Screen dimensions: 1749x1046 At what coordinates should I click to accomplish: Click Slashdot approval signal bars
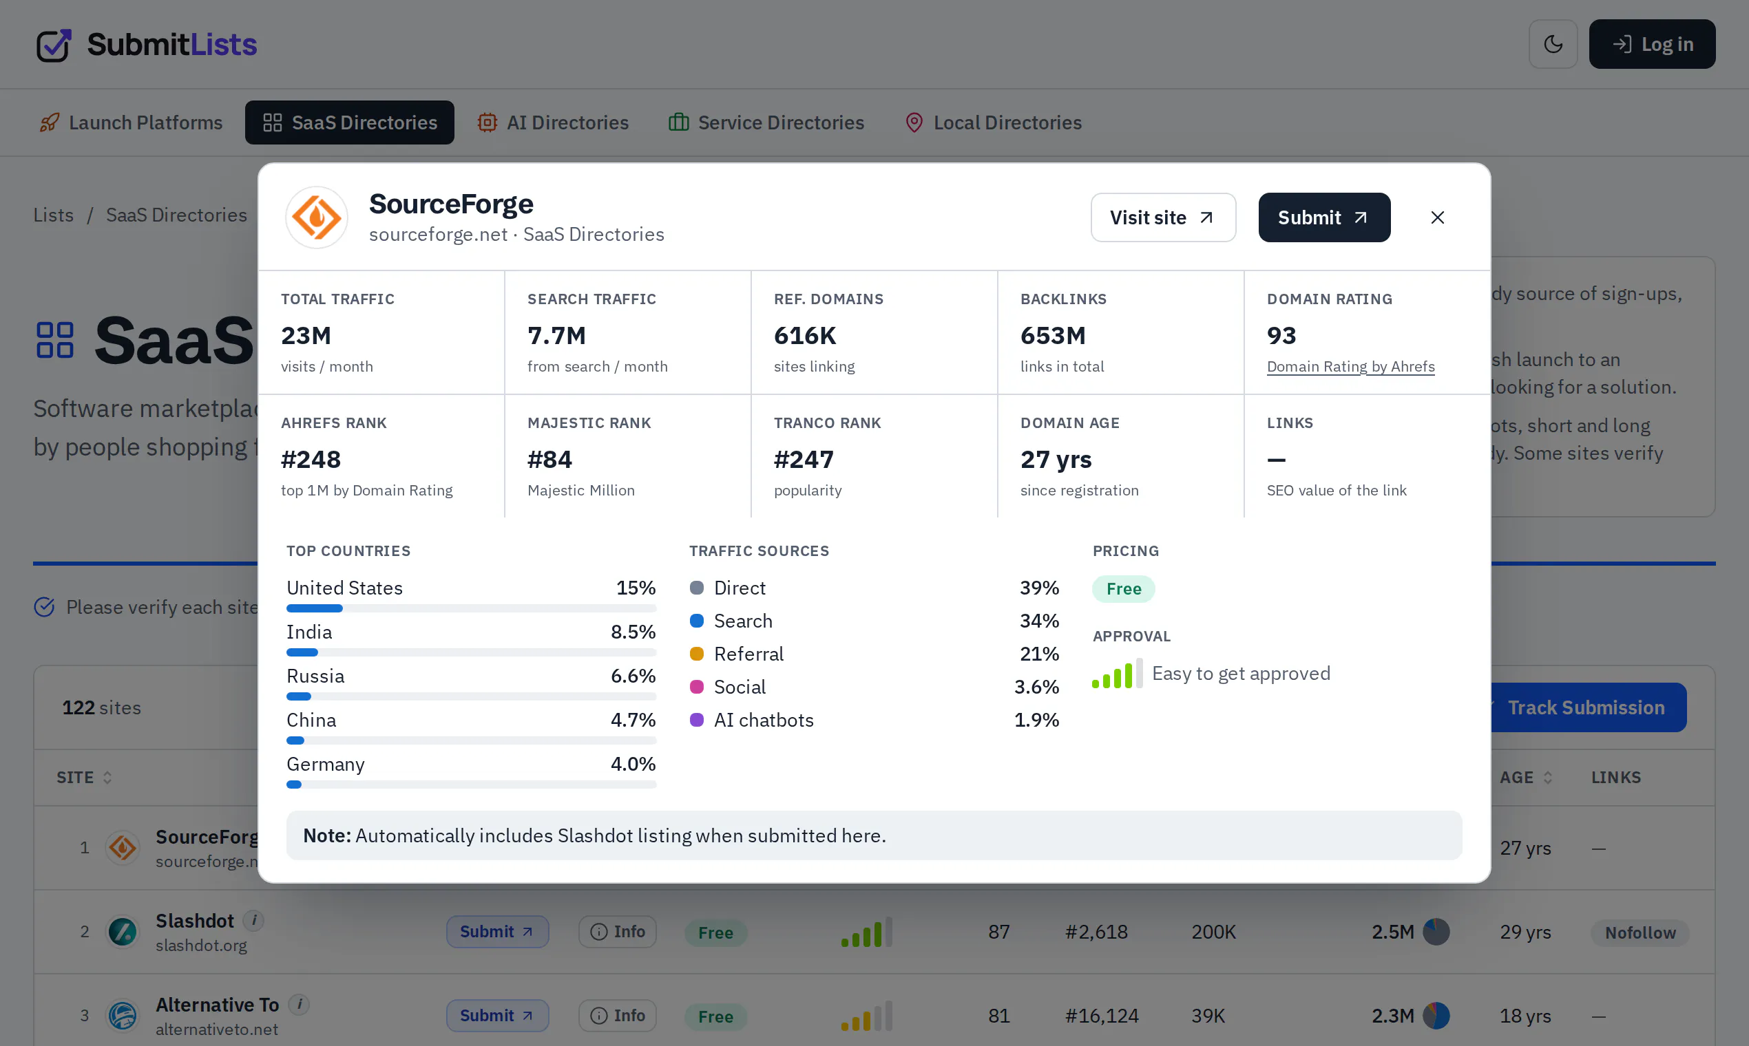tap(867, 932)
